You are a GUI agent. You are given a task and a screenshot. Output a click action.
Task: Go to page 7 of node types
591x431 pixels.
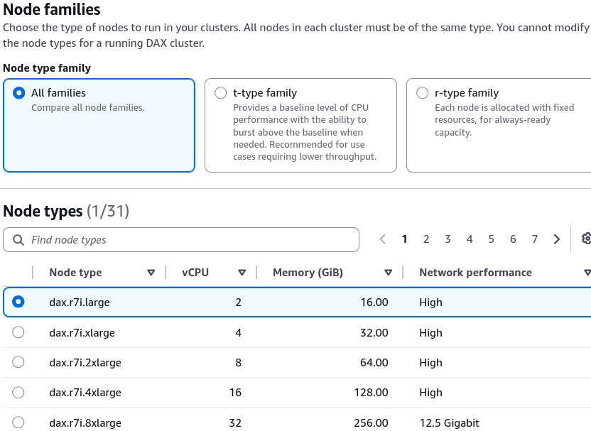point(534,239)
